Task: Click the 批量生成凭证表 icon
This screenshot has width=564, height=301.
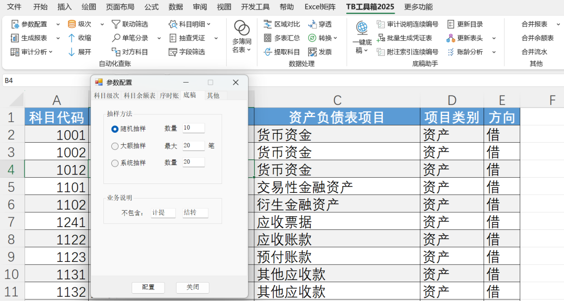Action: [x=381, y=38]
